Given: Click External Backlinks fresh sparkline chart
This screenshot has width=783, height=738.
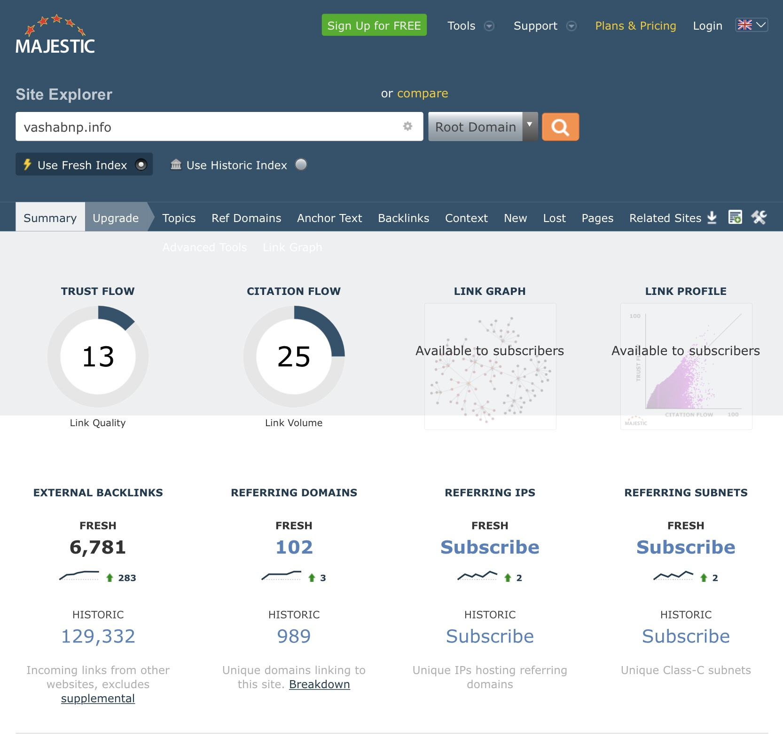Looking at the screenshot, I should coord(79,576).
